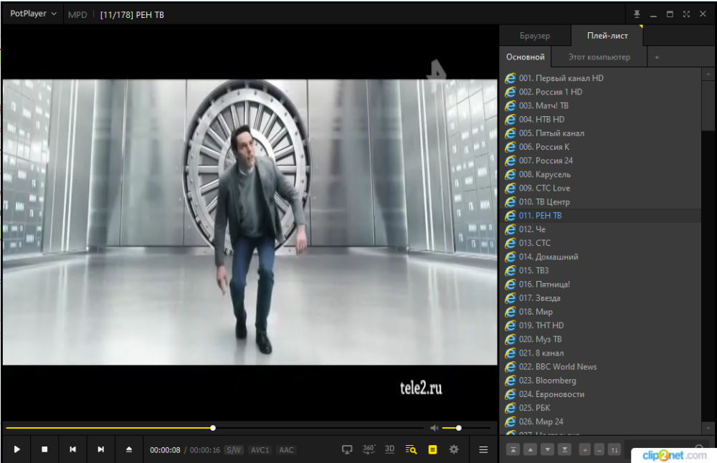717x463 pixels.
Task: Toggle 360° video mode
Action: click(x=369, y=449)
